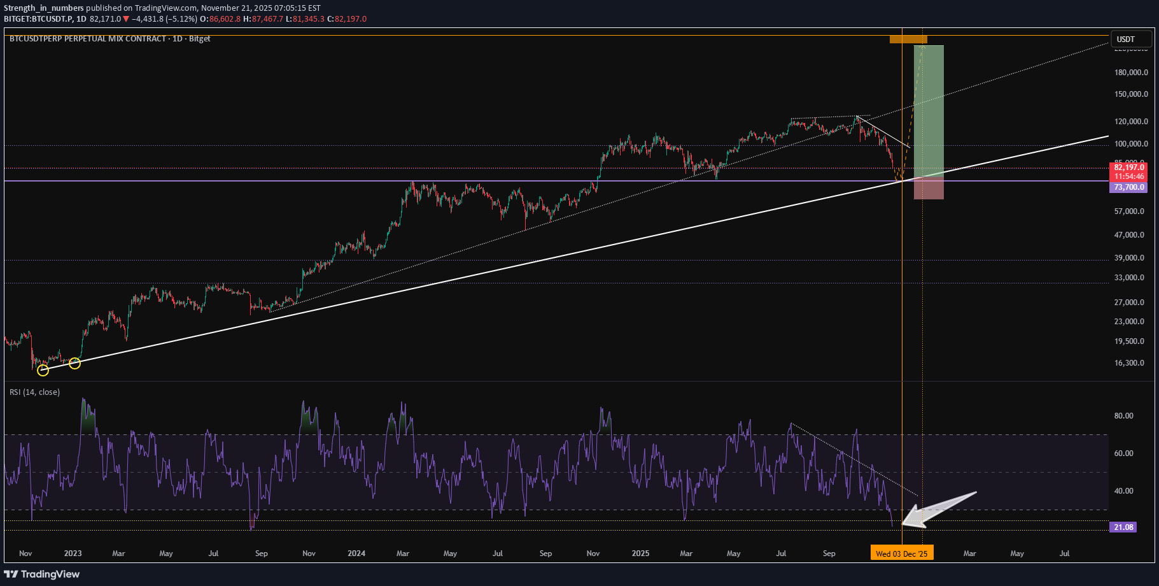The width and height of the screenshot is (1159, 586).
Task: Click the Wed 03 Dec '25 date label
Action: (901, 554)
